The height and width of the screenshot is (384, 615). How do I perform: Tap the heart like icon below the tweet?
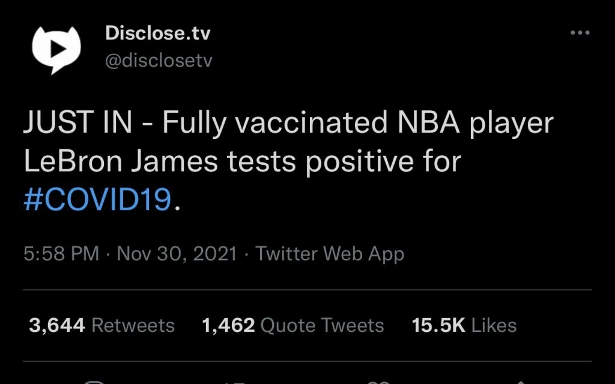click(x=377, y=382)
